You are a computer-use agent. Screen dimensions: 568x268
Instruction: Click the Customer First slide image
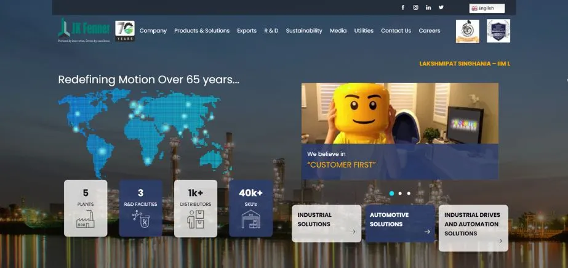coord(399,113)
